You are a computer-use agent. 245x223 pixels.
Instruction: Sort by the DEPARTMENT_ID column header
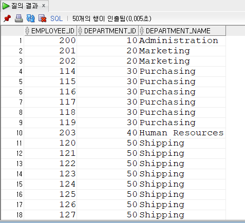(x=108, y=31)
